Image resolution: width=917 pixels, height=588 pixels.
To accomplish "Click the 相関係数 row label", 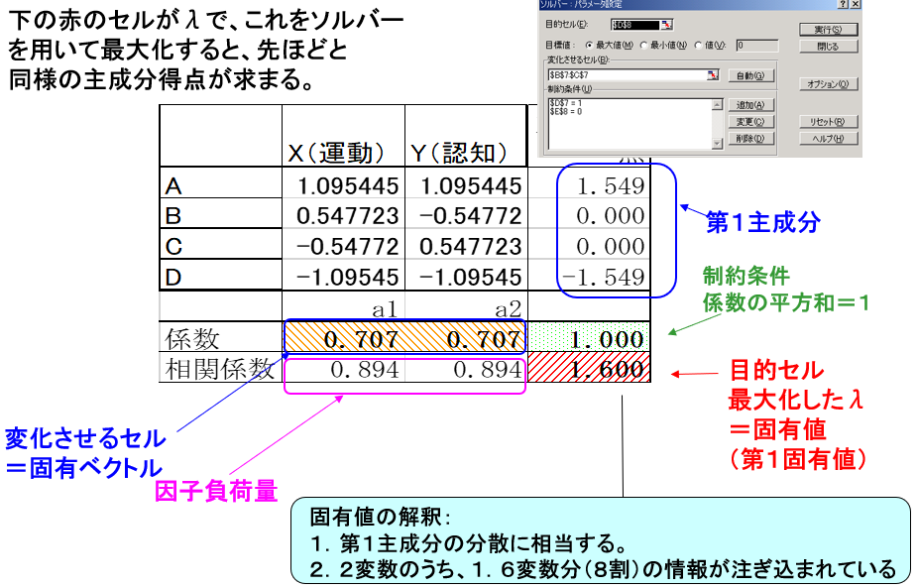I will (x=220, y=369).
